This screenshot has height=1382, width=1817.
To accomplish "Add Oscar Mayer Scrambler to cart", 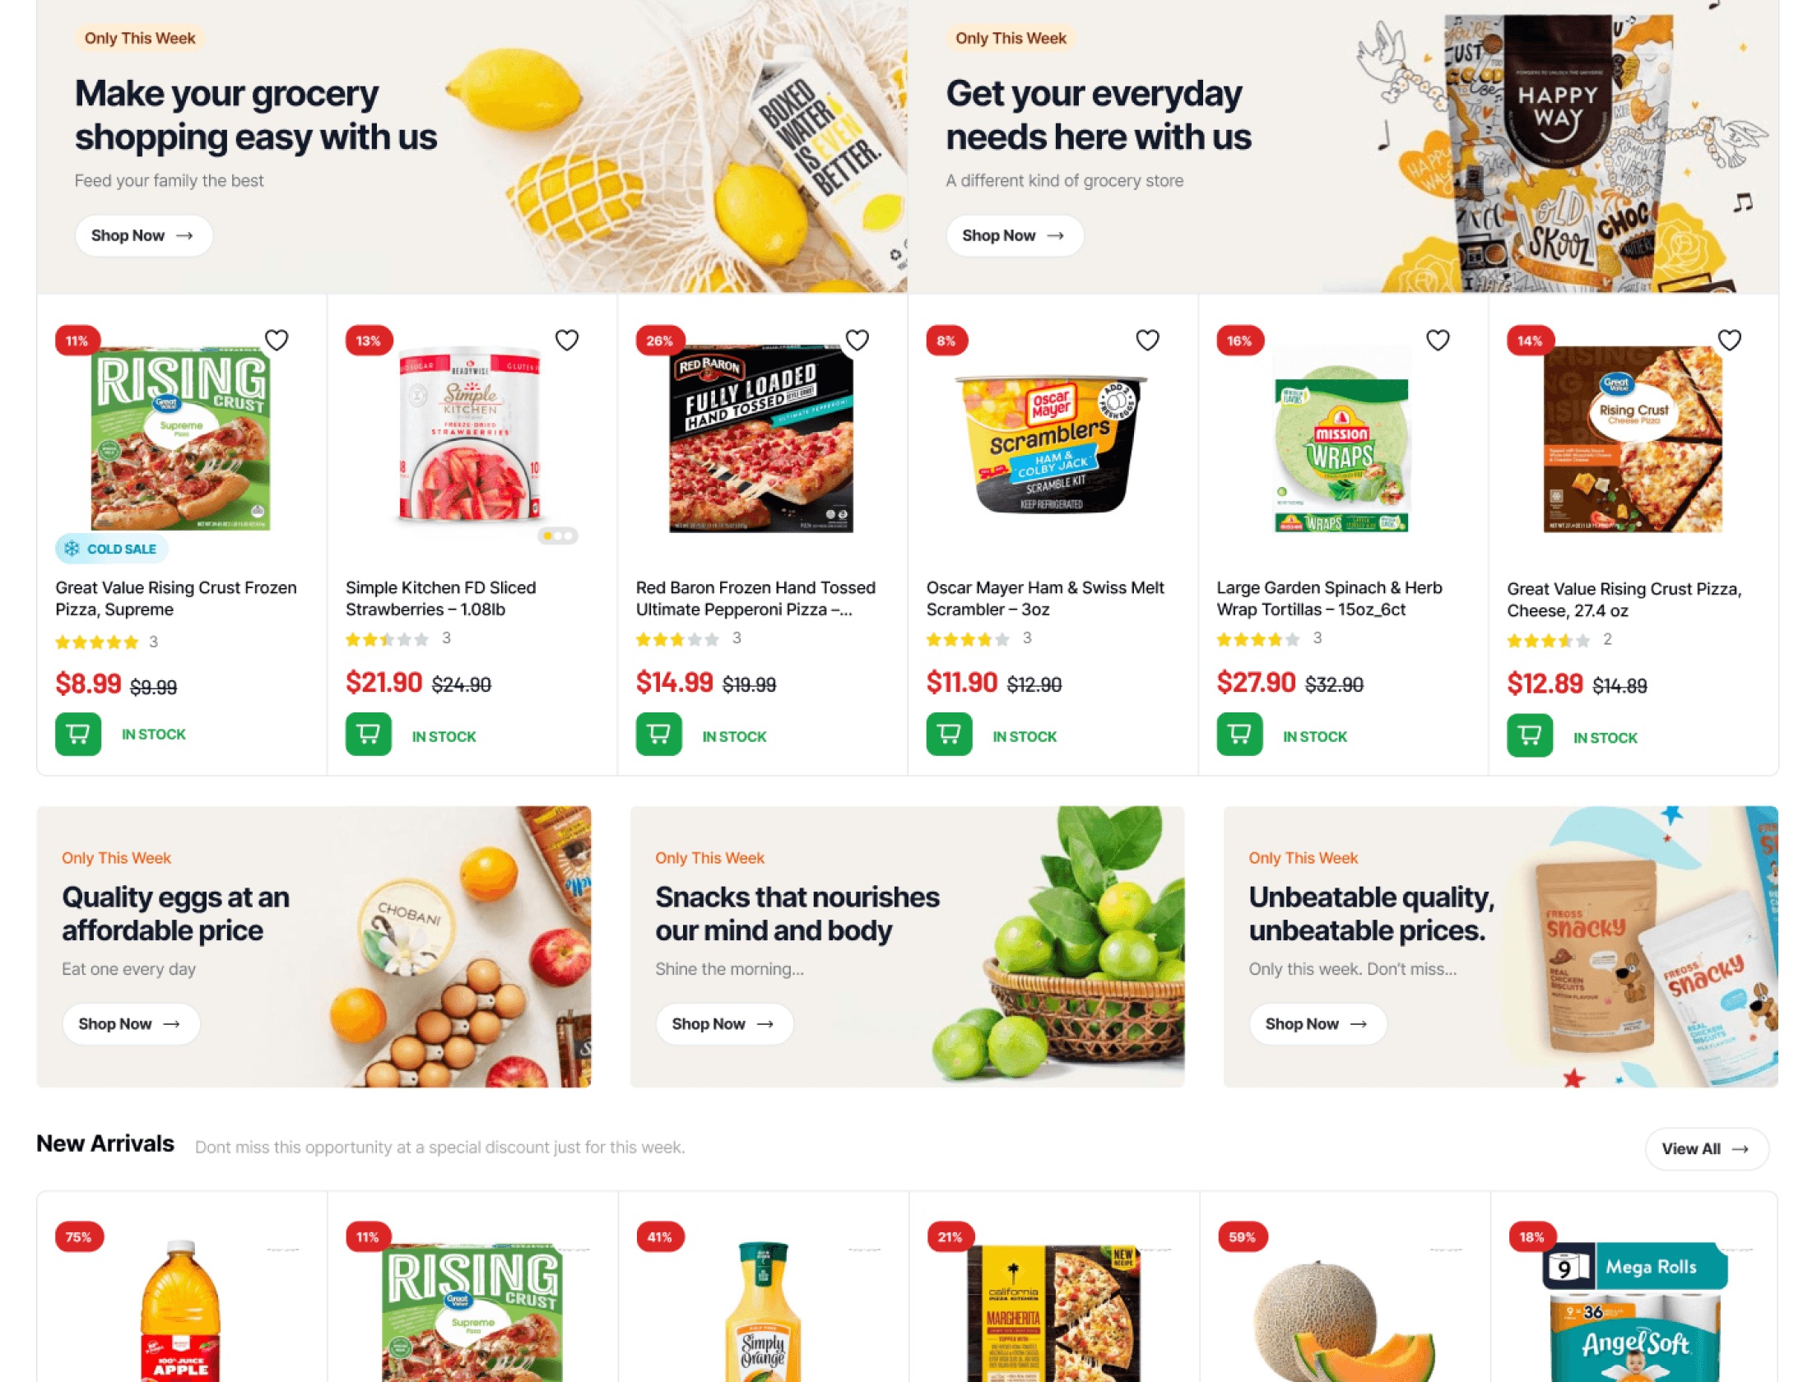I will pyautogui.click(x=950, y=734).
